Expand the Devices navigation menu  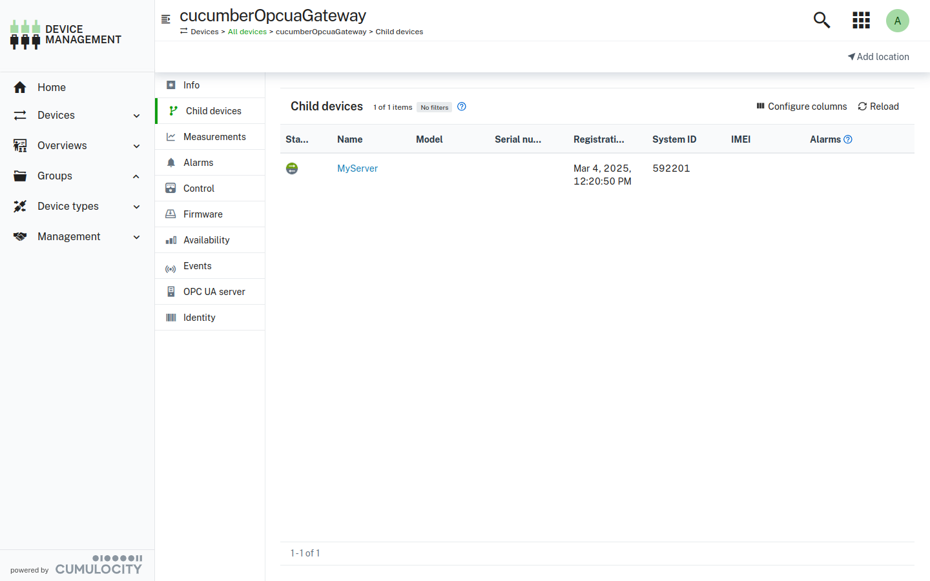click(x=77, y=116)
